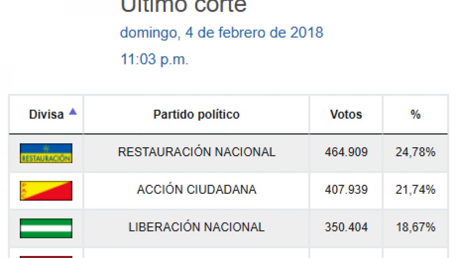This screenshot has width=460, height=258.
Task: Click the 21,74% percentage cell
Action: (x=415, y=190)
